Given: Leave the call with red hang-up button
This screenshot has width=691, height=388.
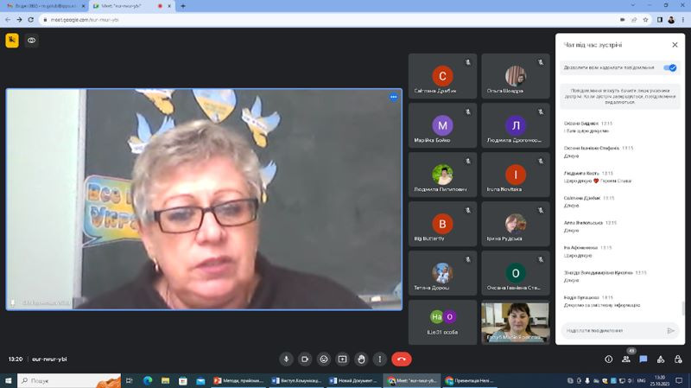Looking at the screenshot, I should (x=402, y=359).
